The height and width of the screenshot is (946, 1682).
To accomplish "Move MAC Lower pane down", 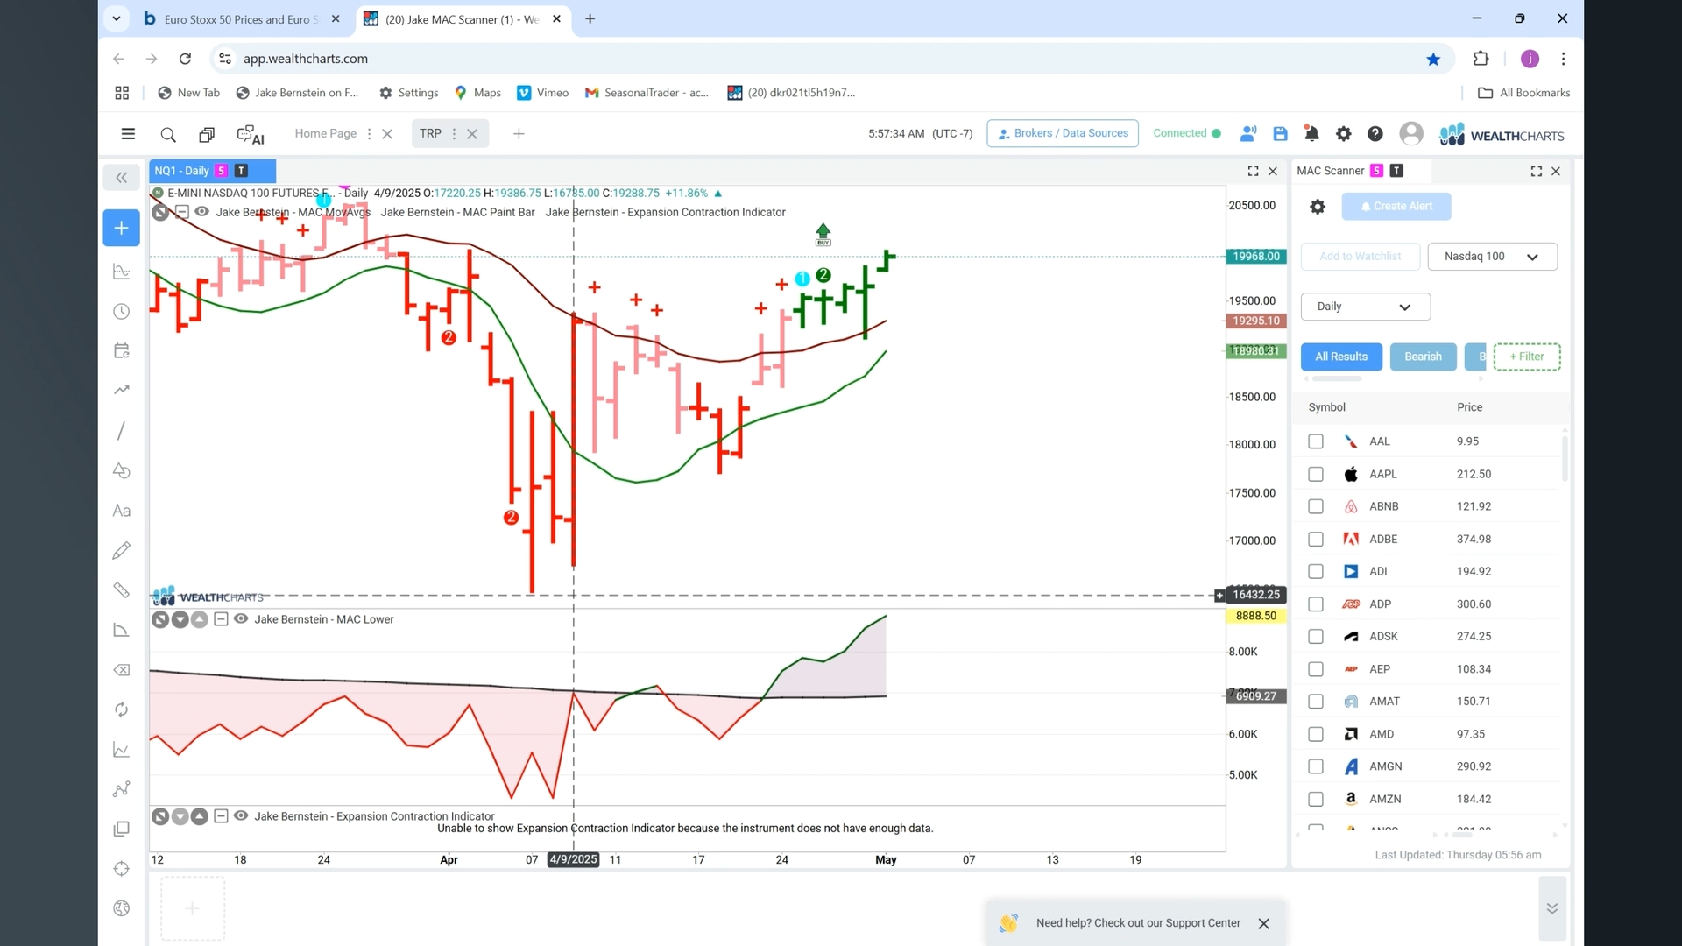I will click(x=180, y=619).
